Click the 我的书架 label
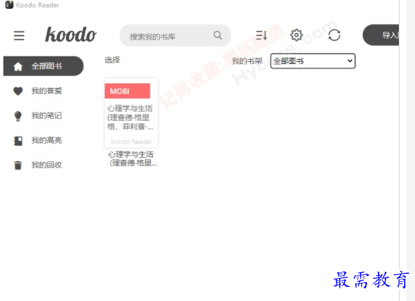This screenshot has width=415, height=301. pyautogui.click(x=247, y=61)
